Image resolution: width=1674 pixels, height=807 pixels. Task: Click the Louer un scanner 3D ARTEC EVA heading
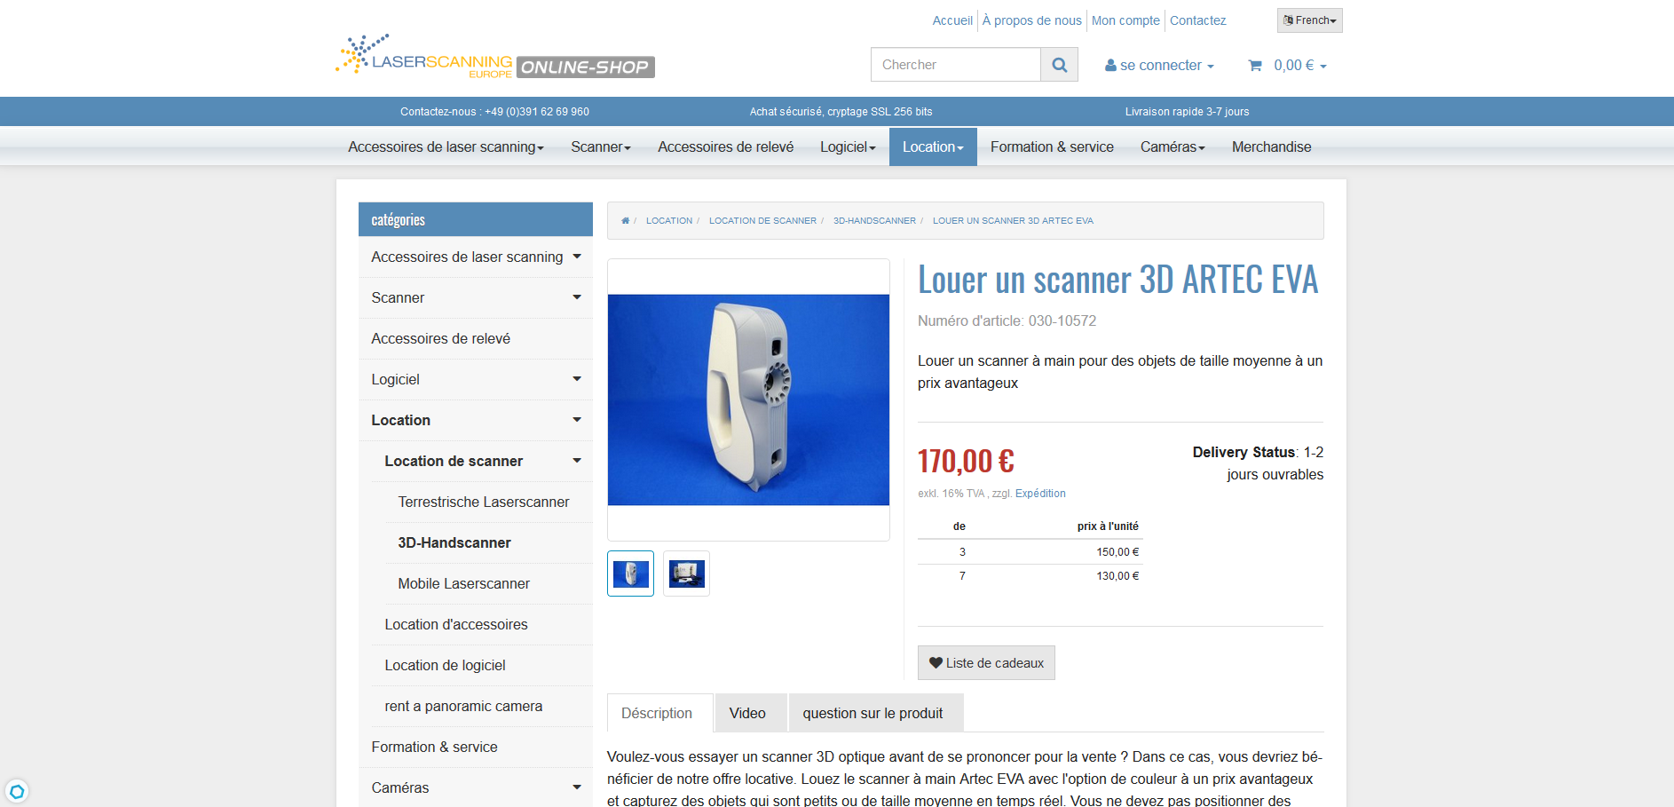coord(1117,280)
